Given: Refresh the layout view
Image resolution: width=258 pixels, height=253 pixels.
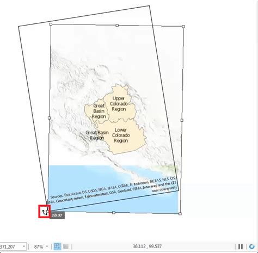Looking at the screenshot, I should pos(251,246).
